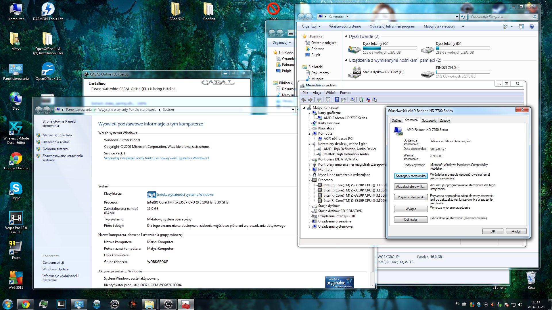The image size is (552, 310).
Task: Click the volume speaker icon in system tray
Action: (520, 304)
